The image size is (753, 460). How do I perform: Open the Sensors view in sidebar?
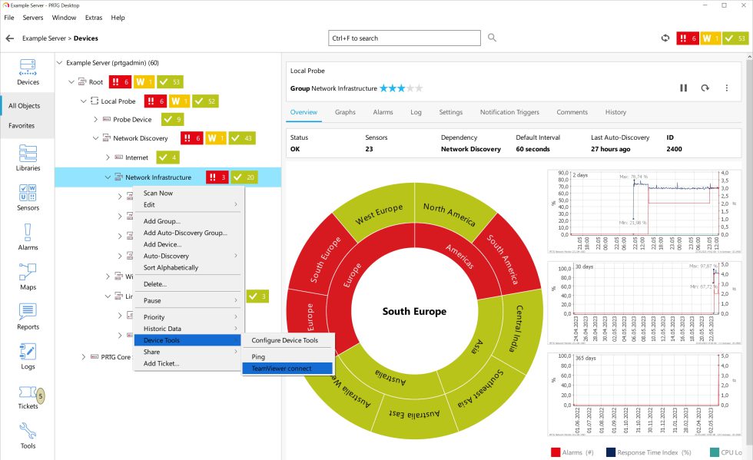click(28, 197)
